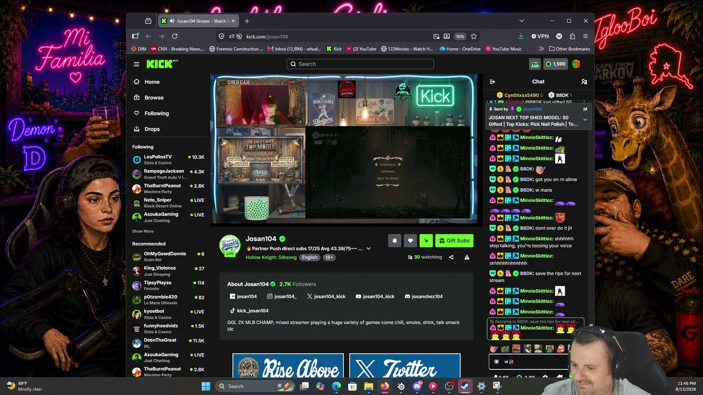This screenshot has height=395, width=703.
Task: Bookmark this page with the star
Action: [473, 36]
